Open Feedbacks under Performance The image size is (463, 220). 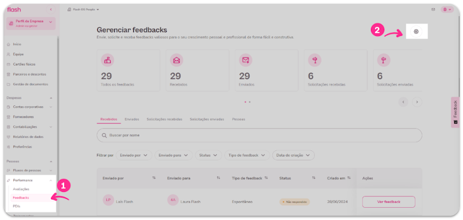pos(21,197)
